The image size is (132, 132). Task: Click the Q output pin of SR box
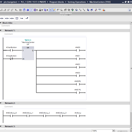pos(33,50)
